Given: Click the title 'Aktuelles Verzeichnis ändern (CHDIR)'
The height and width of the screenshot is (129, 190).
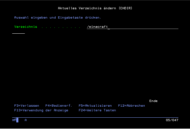Looking at the screenshot, I should (95, 8).
